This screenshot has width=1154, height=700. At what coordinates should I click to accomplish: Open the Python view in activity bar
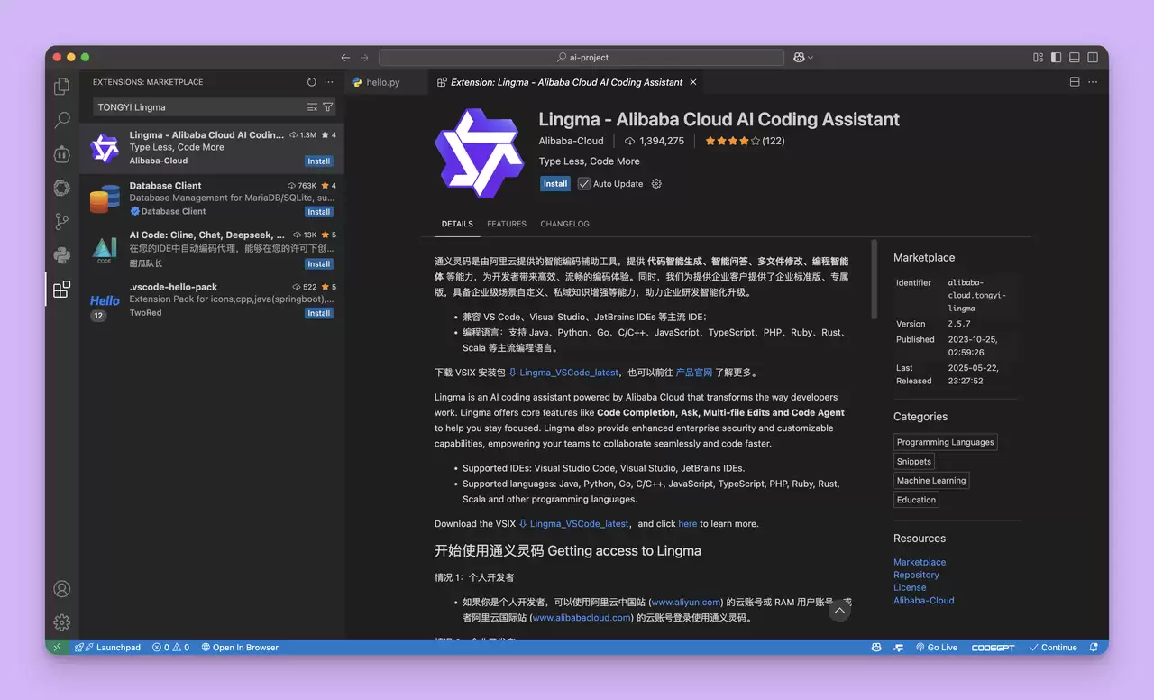61,255
